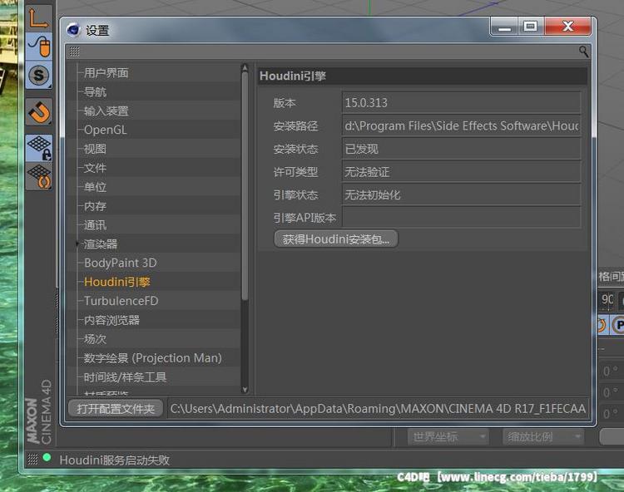This screenshot has height=492, width=624.
Task: Select 内存 preferences entry
Action: point(95,206)
